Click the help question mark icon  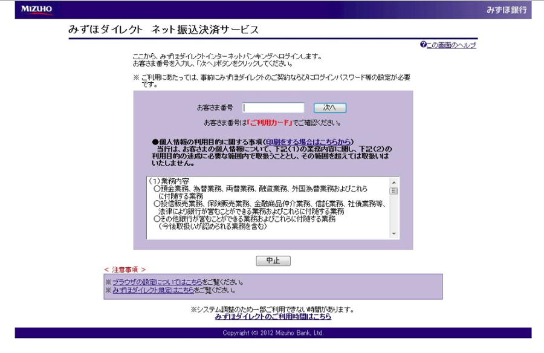pos(423,45)
